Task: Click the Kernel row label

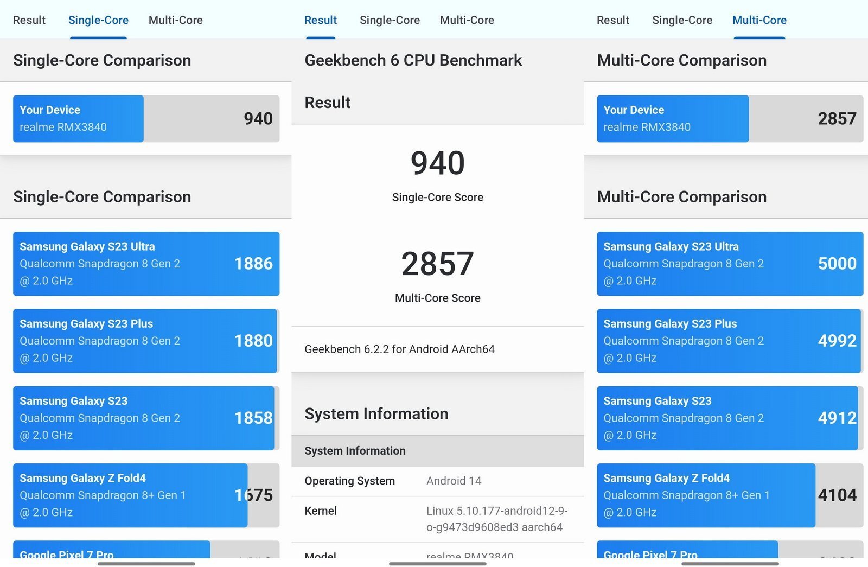Action: click(321, 511)
